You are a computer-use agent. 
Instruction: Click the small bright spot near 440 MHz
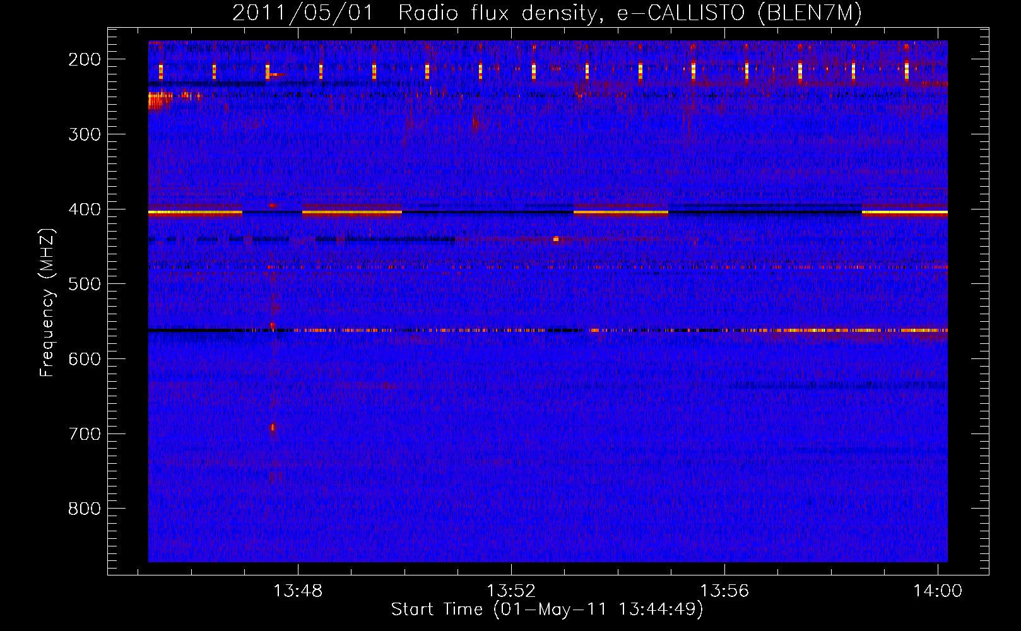(x=556, y=239)
